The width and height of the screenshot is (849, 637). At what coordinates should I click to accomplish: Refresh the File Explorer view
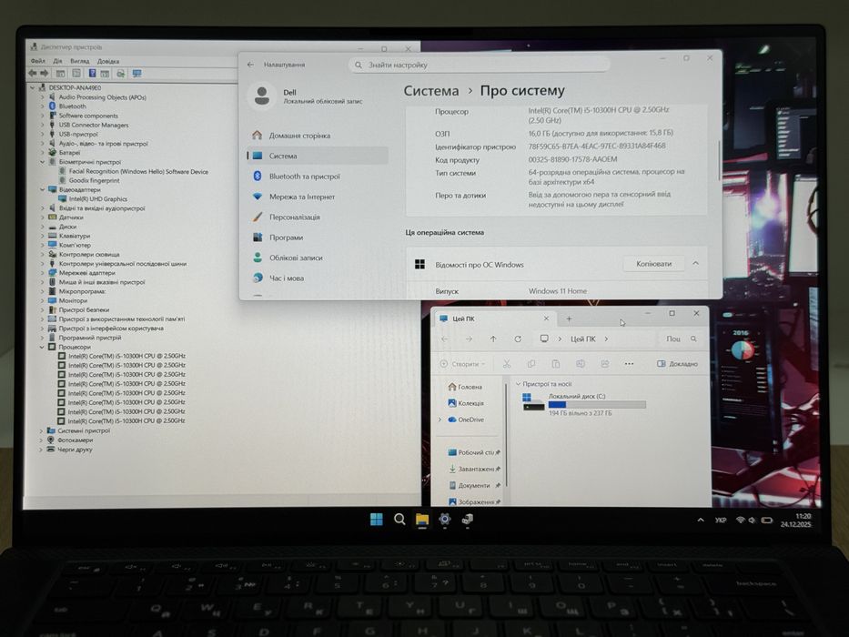pyautogui.click(x=518, y=339)
